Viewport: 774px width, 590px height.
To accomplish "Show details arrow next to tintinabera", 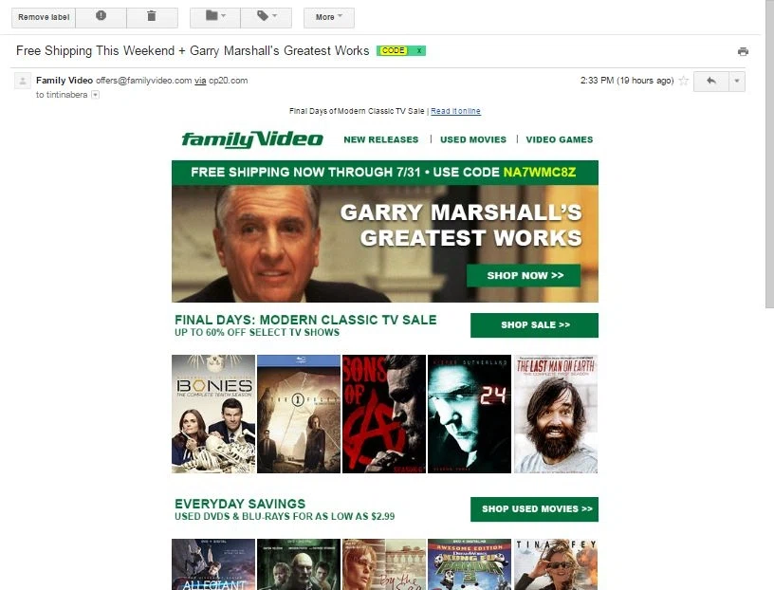I will [x=95, y=95].
